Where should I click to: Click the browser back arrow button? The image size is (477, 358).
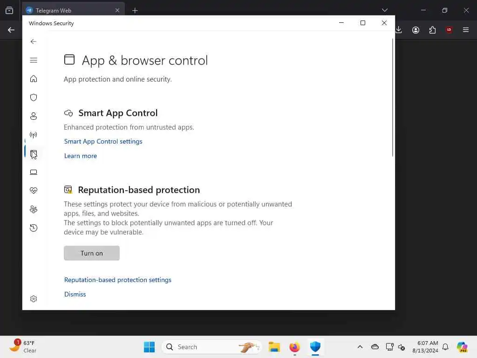(11, 30)
